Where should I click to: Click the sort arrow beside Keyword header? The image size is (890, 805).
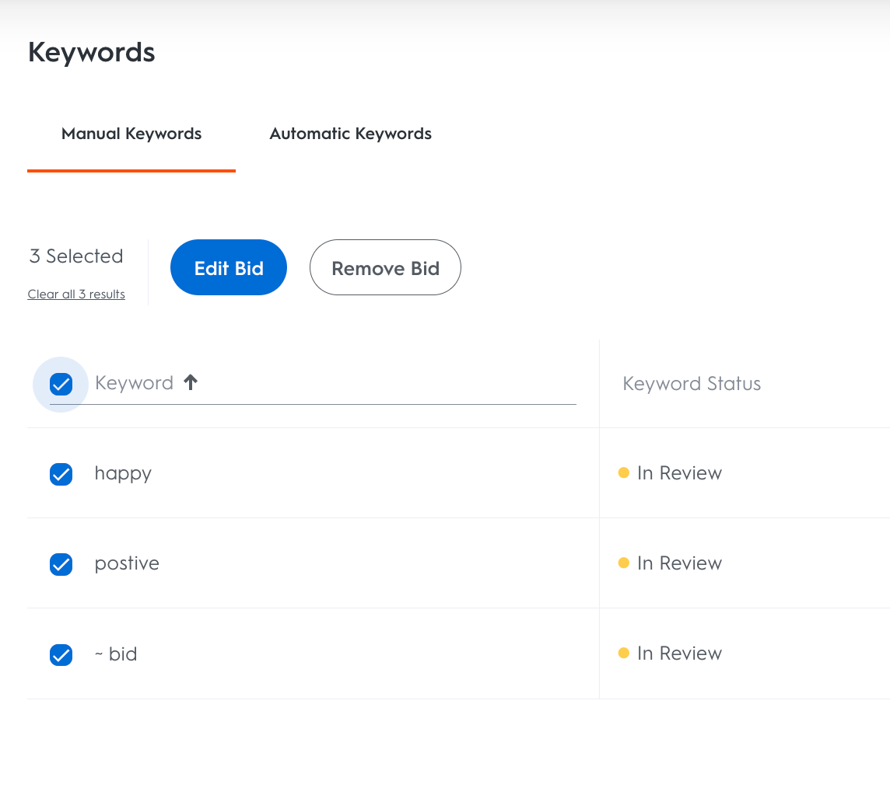[x=191, y=382]
